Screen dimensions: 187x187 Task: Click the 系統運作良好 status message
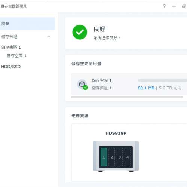pyautogui.click(x=107, y=38)
